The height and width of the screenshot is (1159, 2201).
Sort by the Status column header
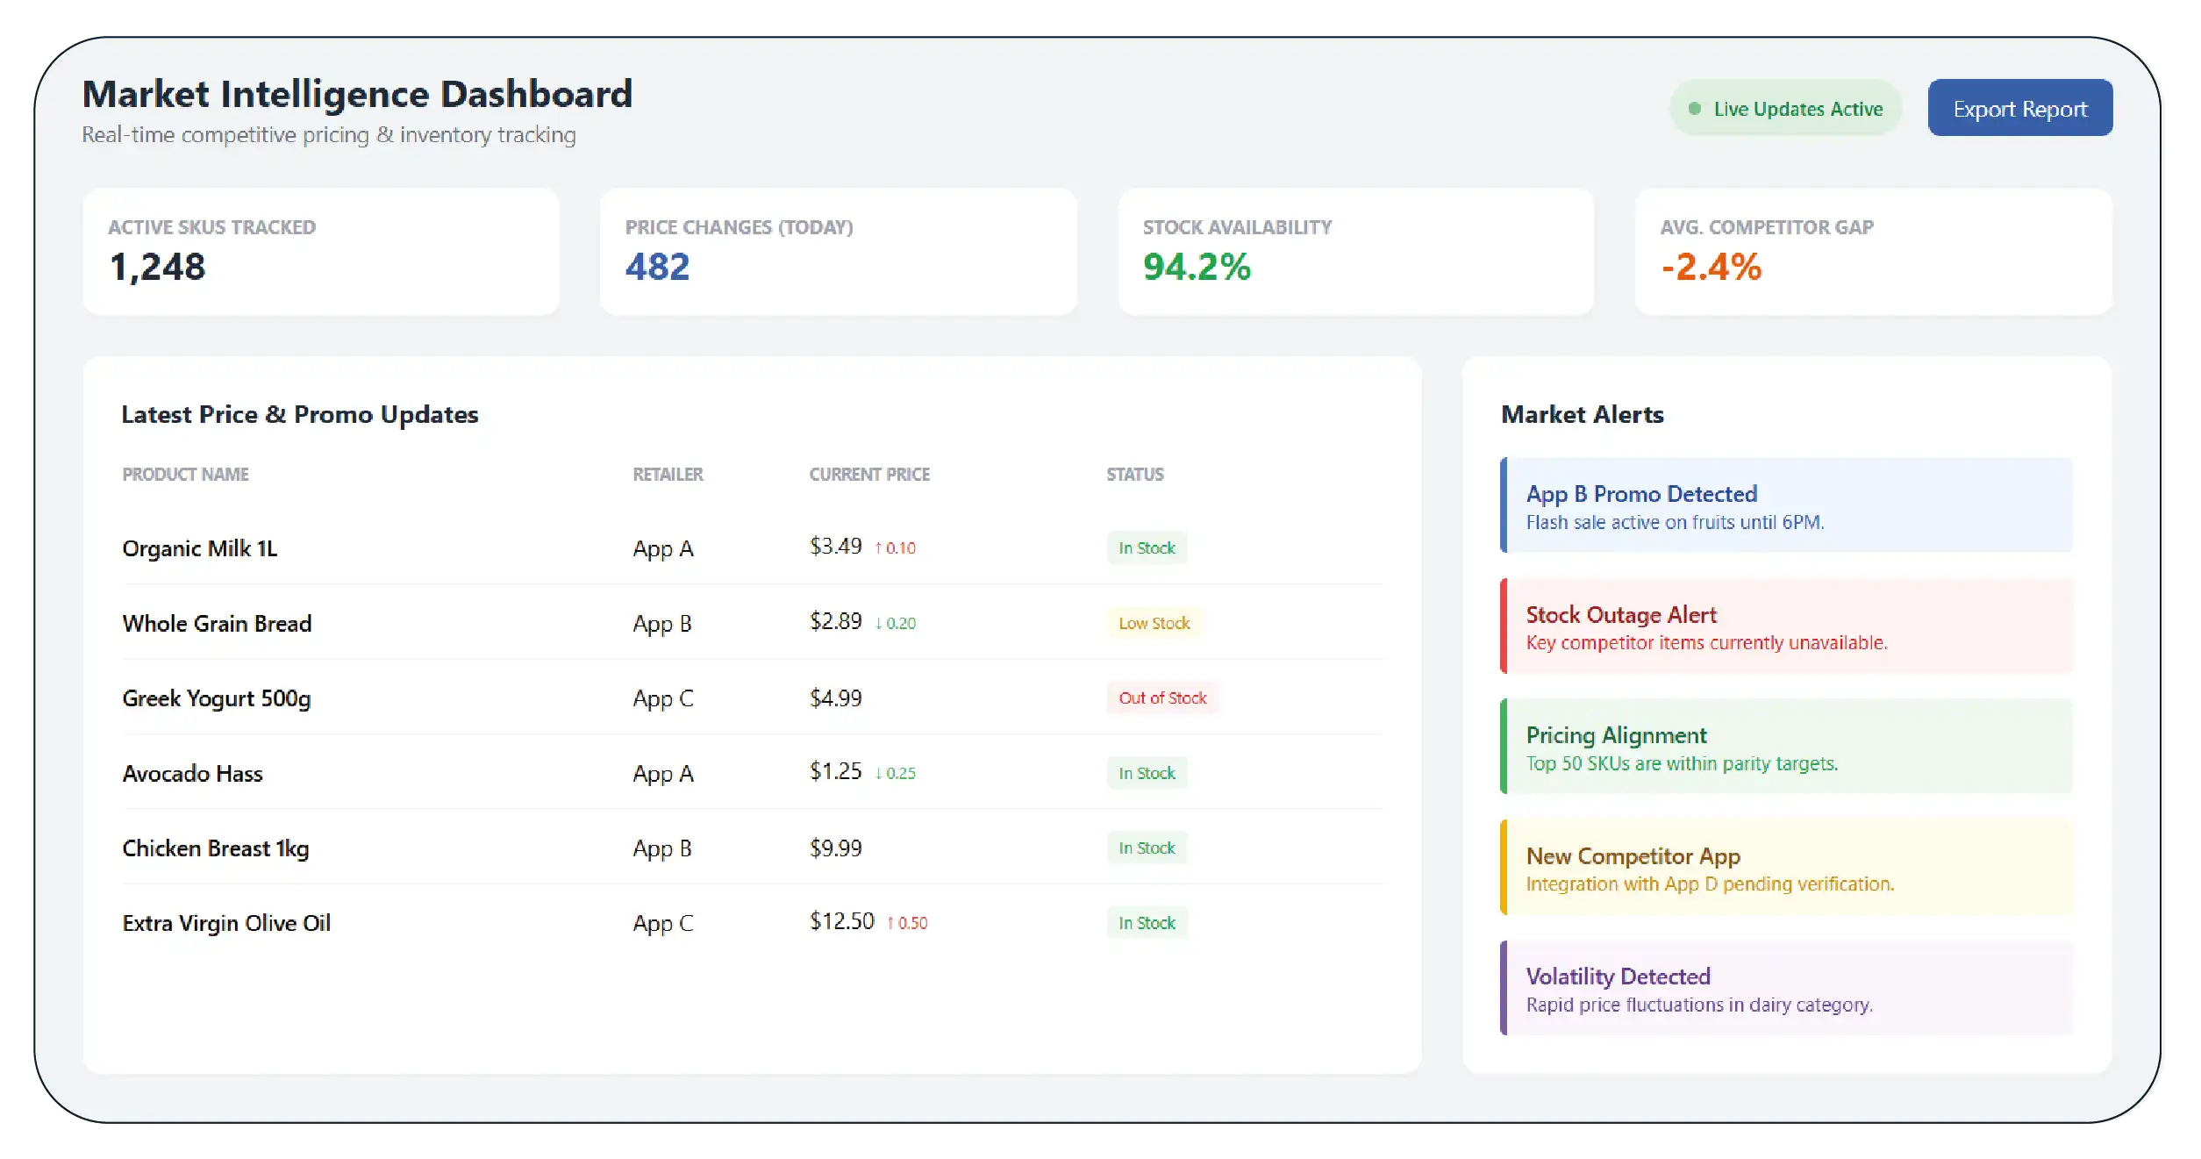pyautogui.click(x=1135, y=475)
